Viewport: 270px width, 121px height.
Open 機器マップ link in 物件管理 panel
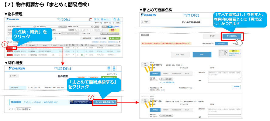(x=107, y=23)
